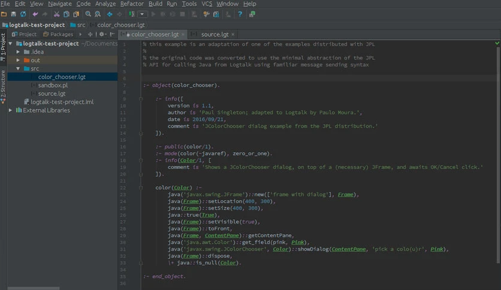Open the Refactor menu
This screenshot has width=501, height=290.
pyautogui.click(x=132, y=4)
